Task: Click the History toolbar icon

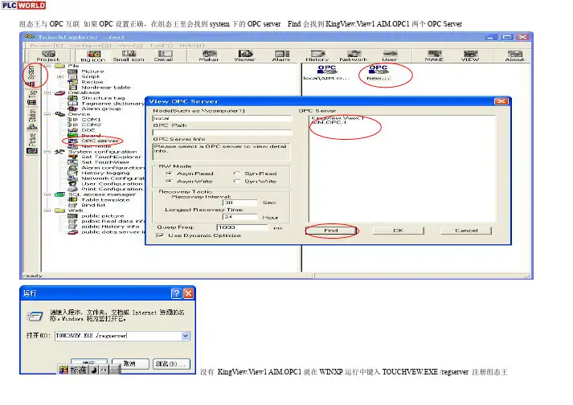Action: coord(316,55)
